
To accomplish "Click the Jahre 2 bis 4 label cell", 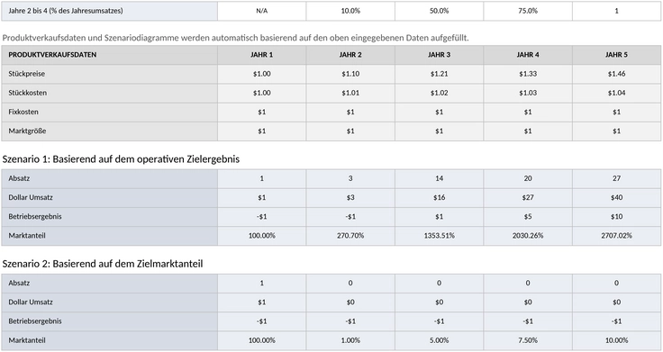I will coord(110,11).
